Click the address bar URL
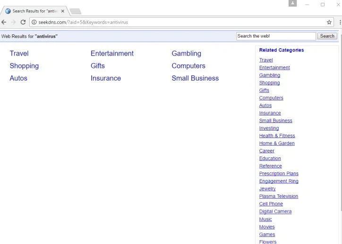The height and width of the screenshot is (244, 342). [83, 22]
